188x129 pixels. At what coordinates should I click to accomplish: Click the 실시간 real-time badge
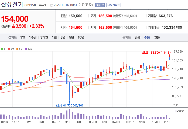[x=100, y=5]
